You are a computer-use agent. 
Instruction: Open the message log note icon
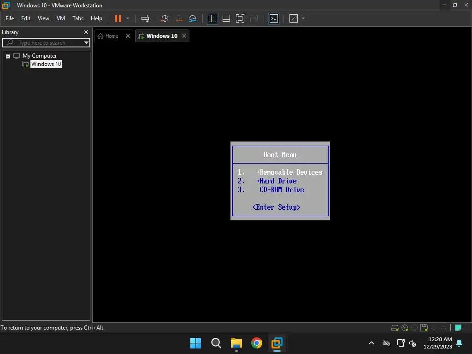[x=458, y=328]
